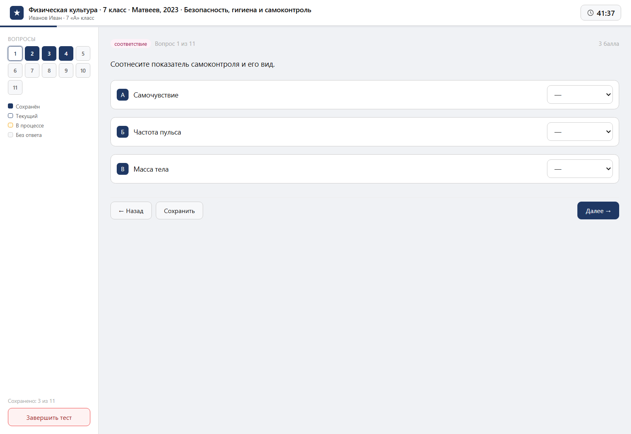Click the clock timer showing 41:37
Viewport: 631px width, 434px height.
(x=601, y=13)
